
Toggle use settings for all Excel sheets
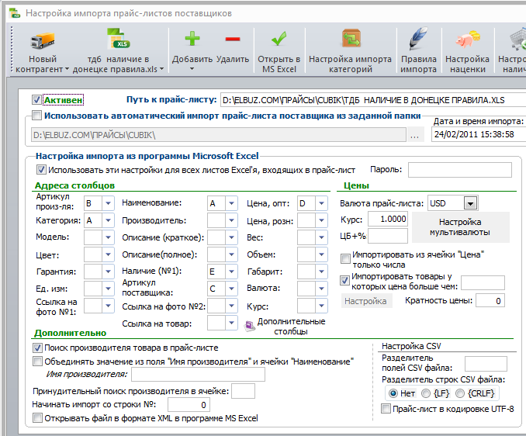41,169
